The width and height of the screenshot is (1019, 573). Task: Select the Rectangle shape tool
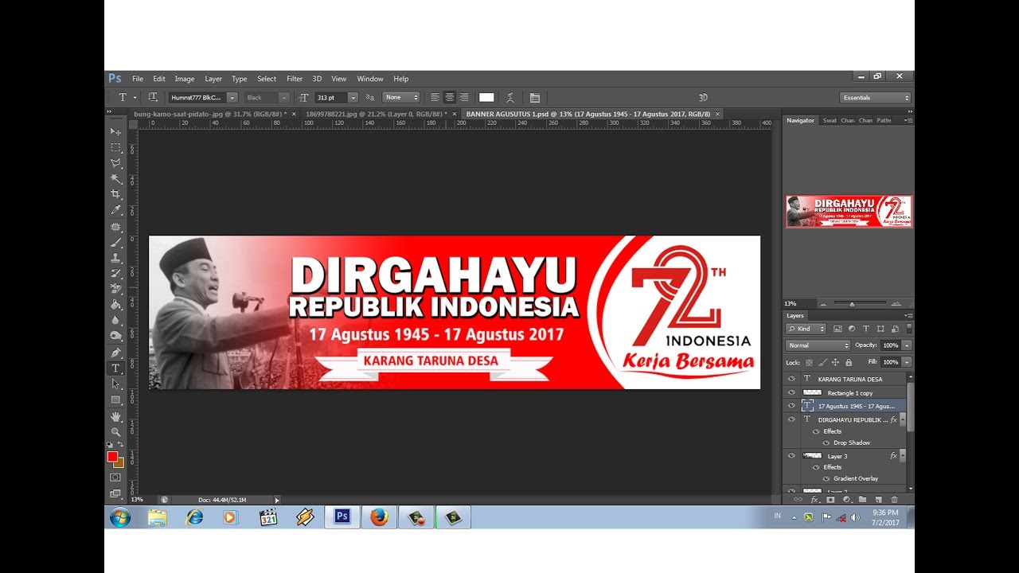(x=115, y=400)
